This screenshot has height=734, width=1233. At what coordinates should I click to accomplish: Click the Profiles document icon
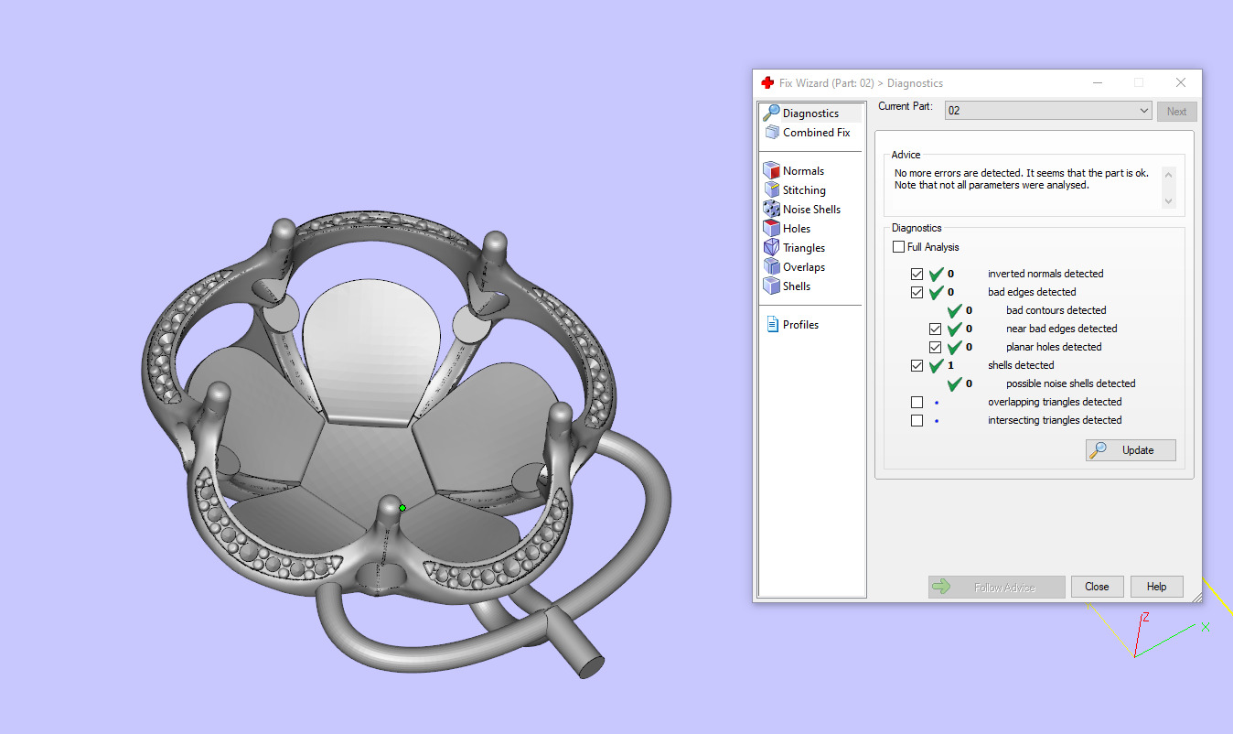[772, 324]
